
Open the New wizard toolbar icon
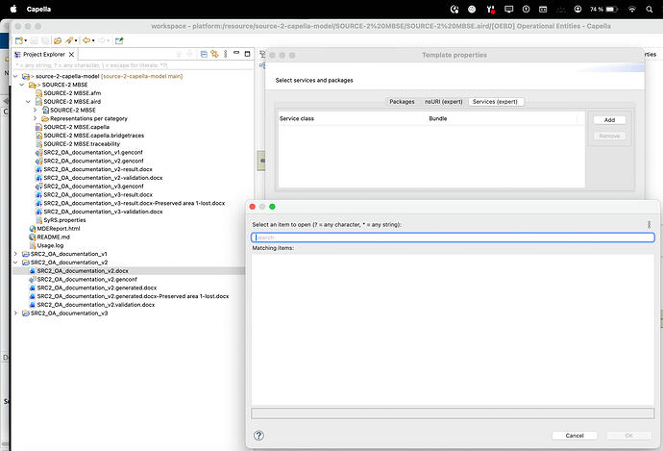(x=19, y=40)
